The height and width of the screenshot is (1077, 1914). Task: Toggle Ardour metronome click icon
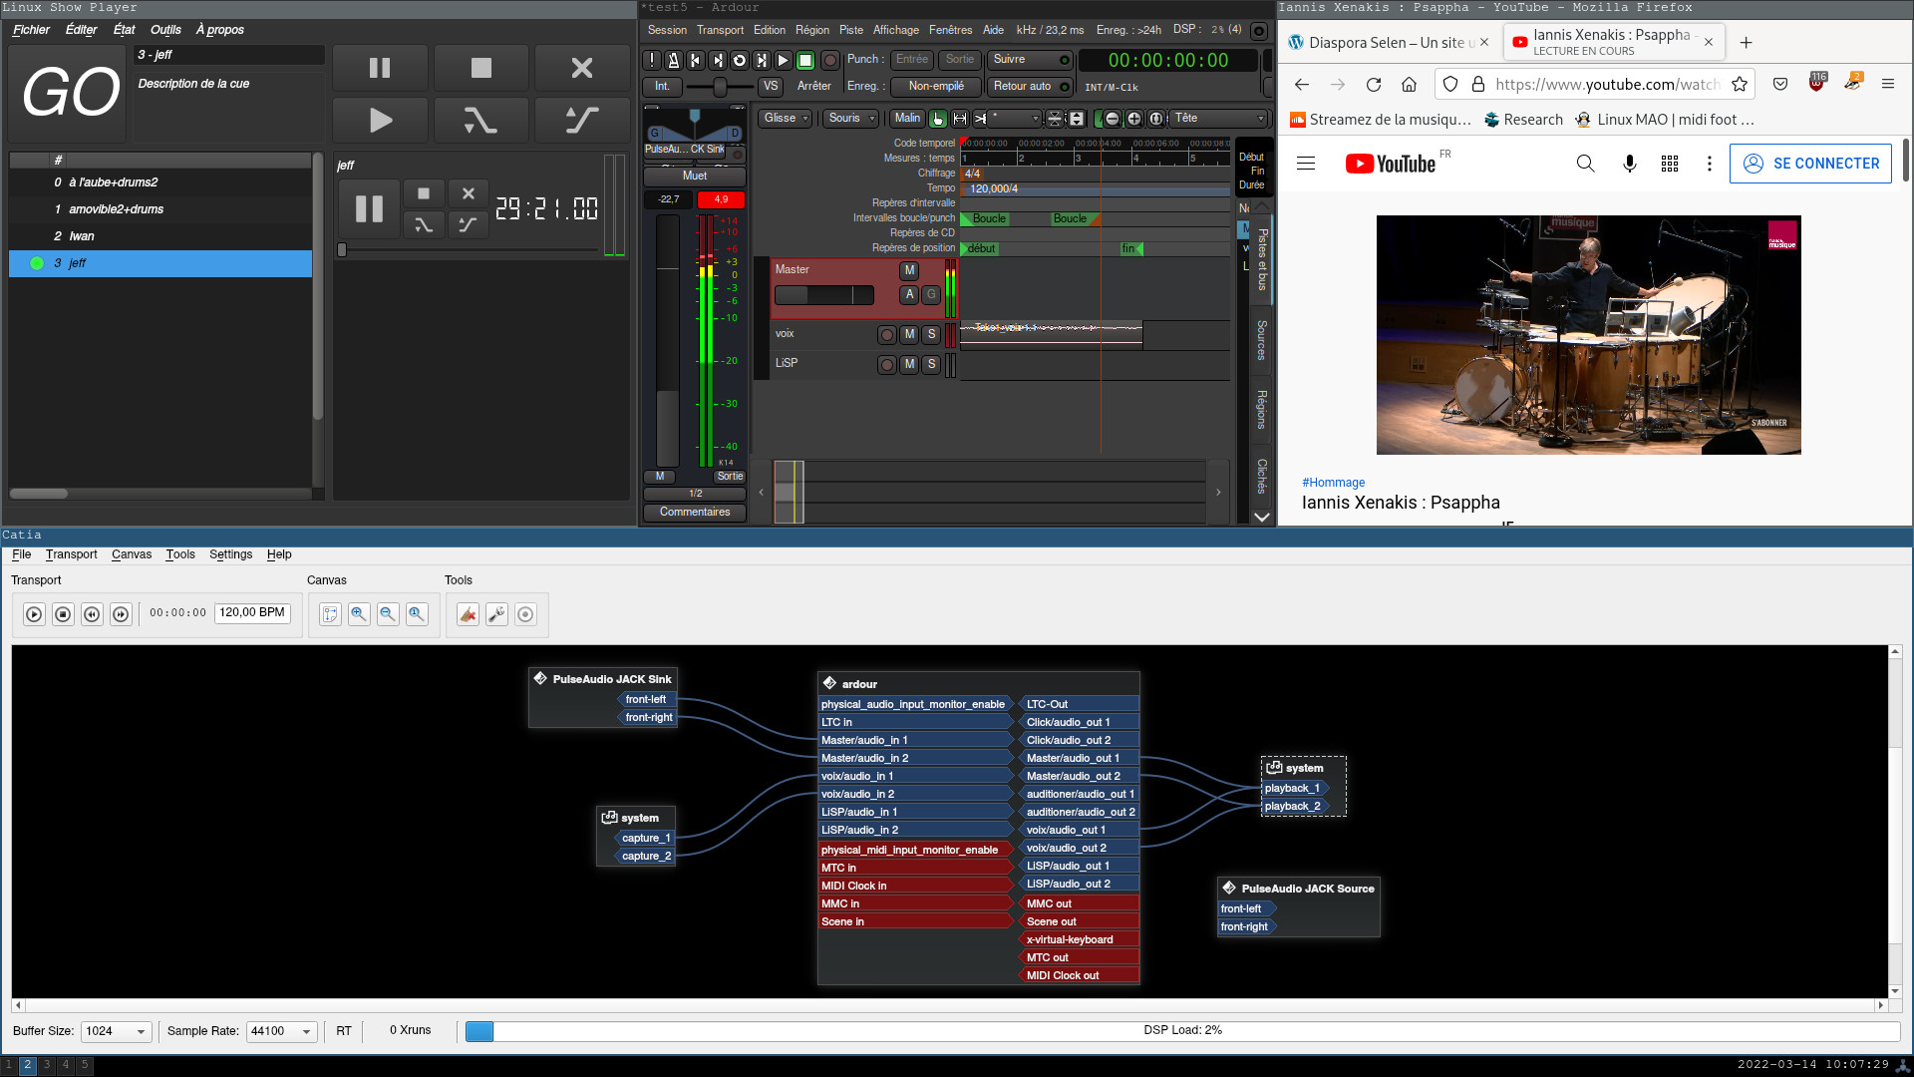tap(674, 61)
